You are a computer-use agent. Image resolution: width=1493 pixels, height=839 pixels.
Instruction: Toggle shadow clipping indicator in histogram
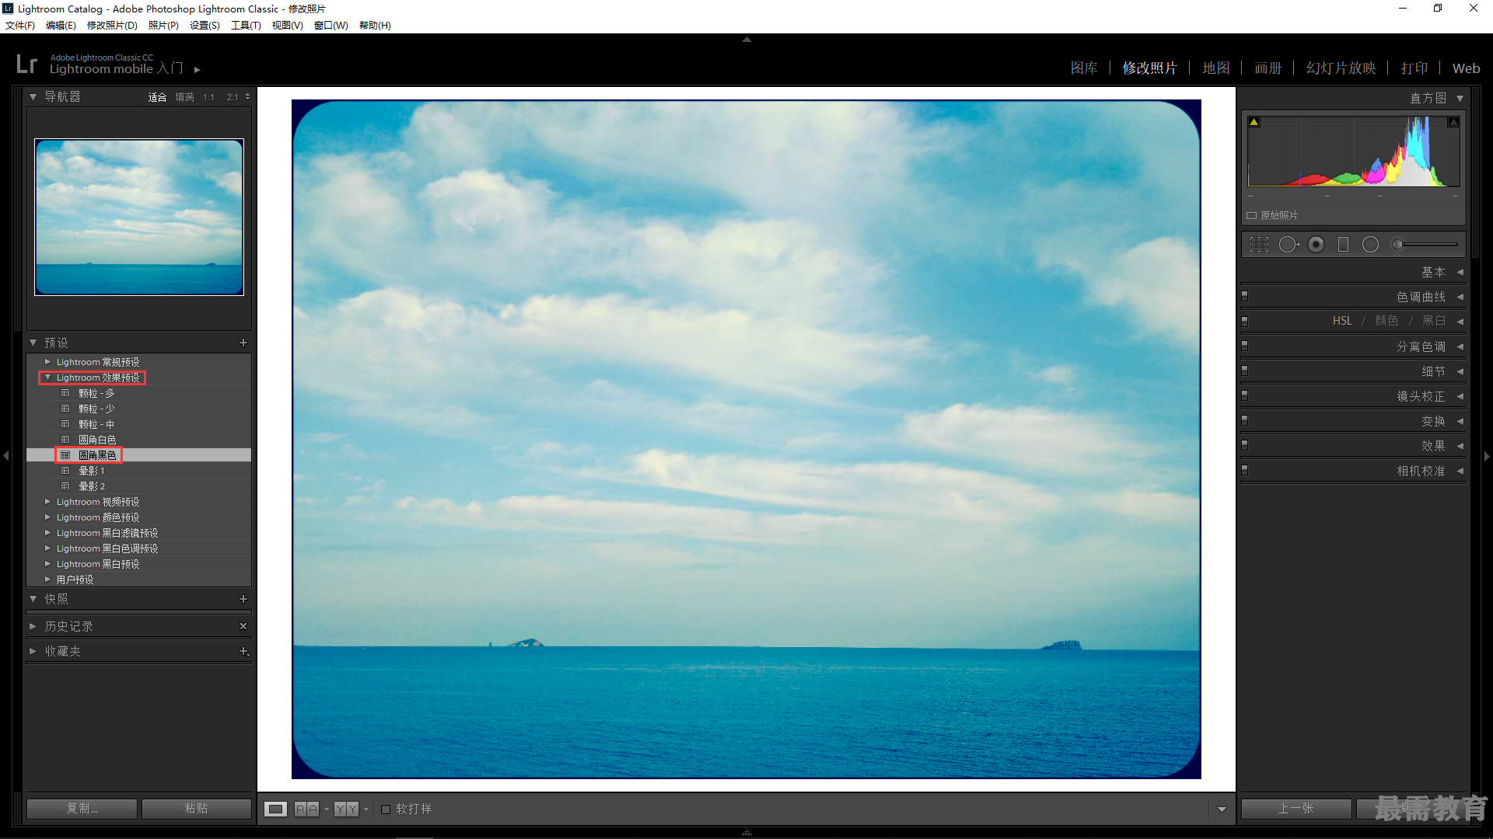click(1253, 122)
